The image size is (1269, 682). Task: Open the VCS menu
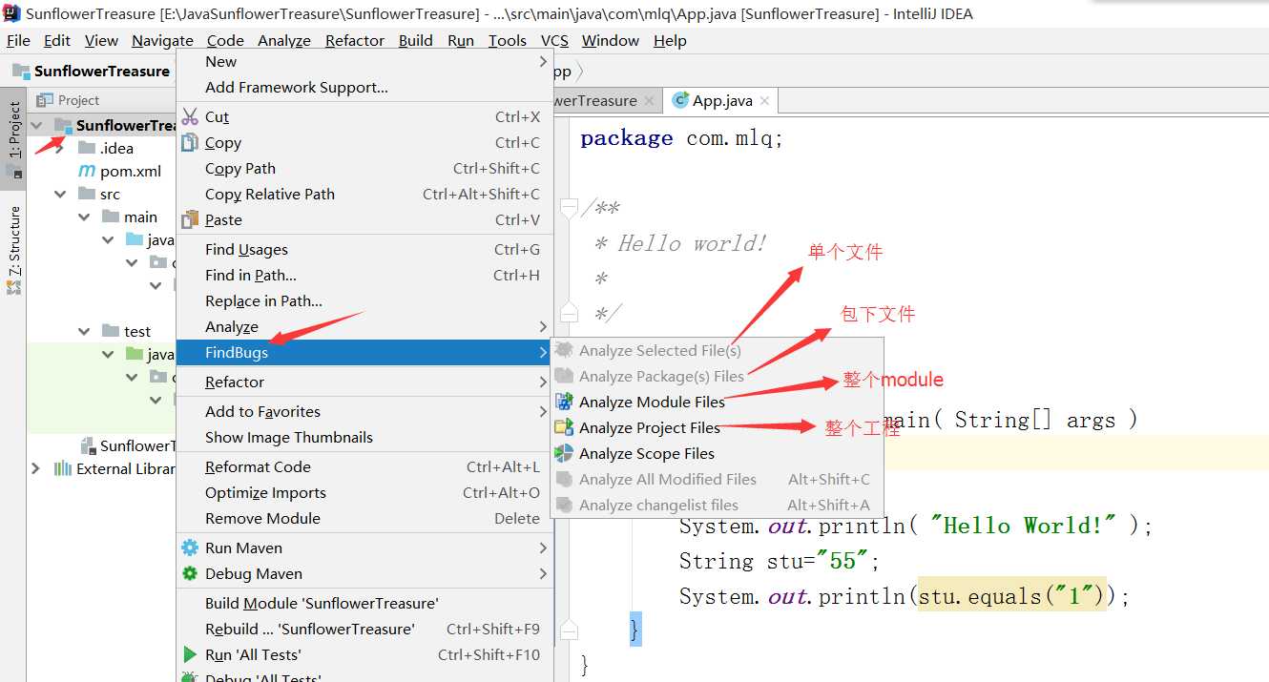tap(554, 40)
